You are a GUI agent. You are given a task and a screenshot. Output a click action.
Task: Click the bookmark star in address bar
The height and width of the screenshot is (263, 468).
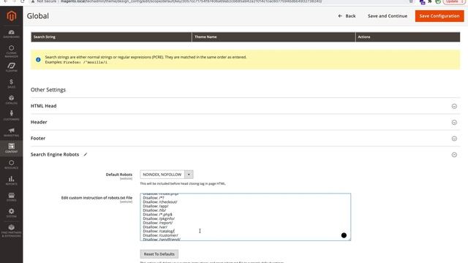pos(411,1)
